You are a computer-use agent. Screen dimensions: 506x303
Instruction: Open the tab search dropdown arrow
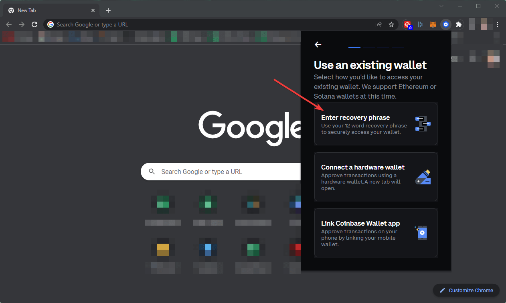[441, 6]
